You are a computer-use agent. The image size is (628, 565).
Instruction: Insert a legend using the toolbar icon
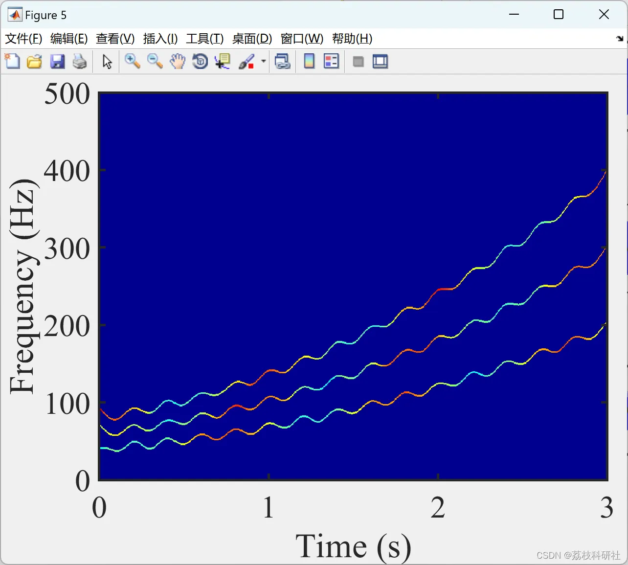pyautogui.click(x=331, y=62)
